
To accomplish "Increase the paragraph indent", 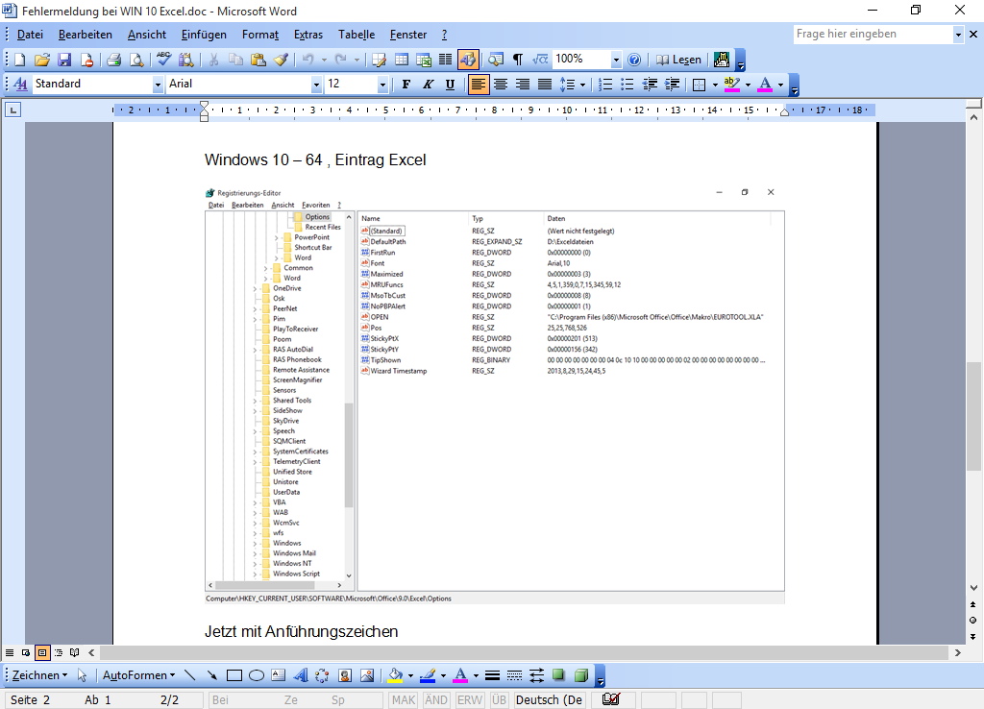I will (x=672, y=85).
